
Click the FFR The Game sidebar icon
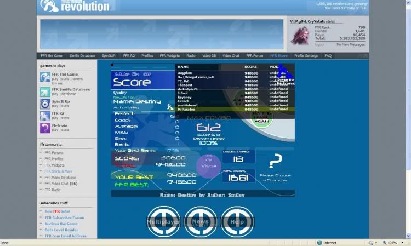tap(45, 77)
